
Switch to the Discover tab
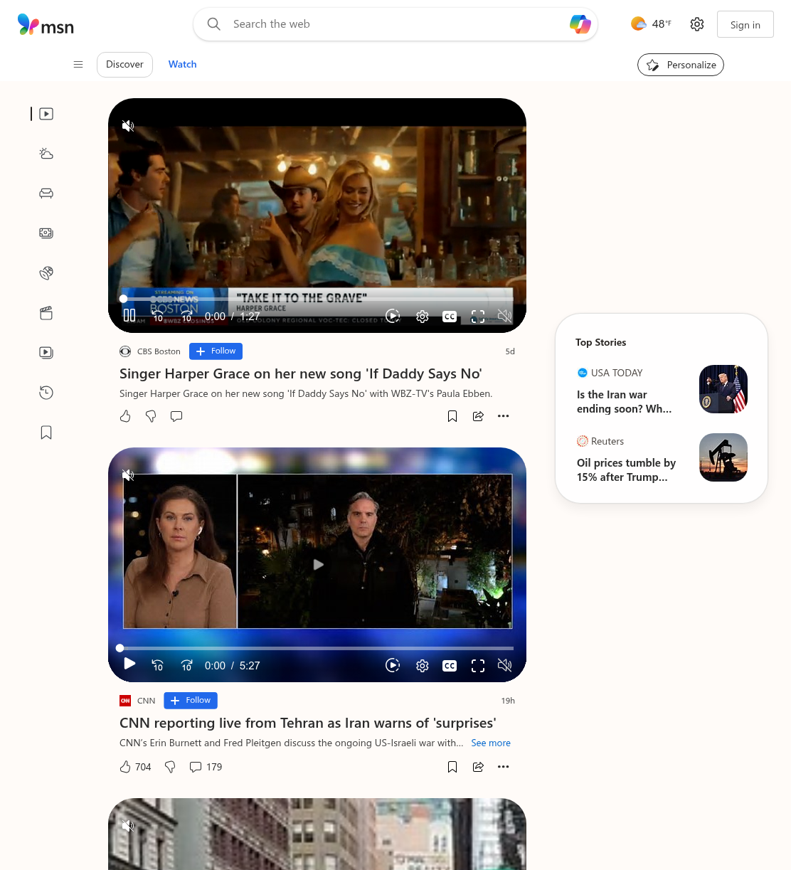click(x=124, y=64)
